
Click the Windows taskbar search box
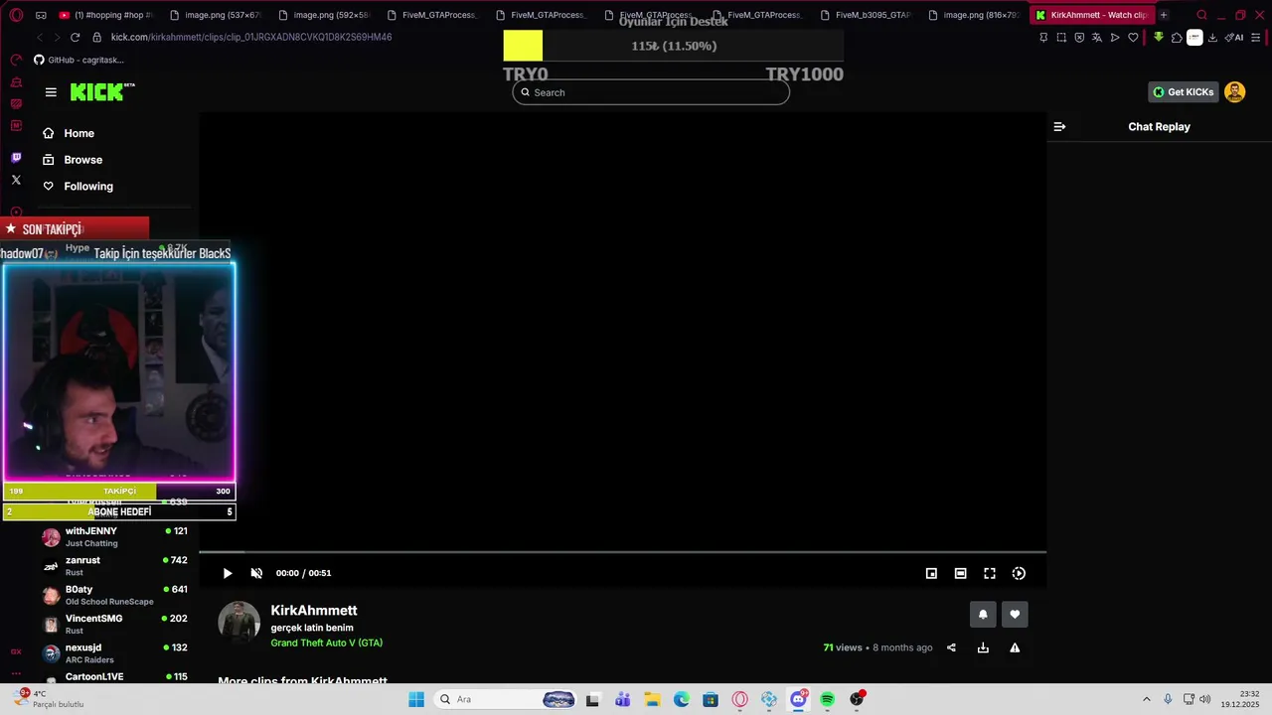click(506, 699)
